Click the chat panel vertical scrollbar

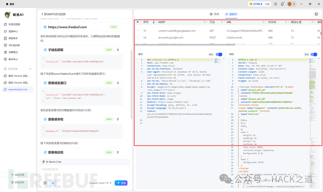131,84
